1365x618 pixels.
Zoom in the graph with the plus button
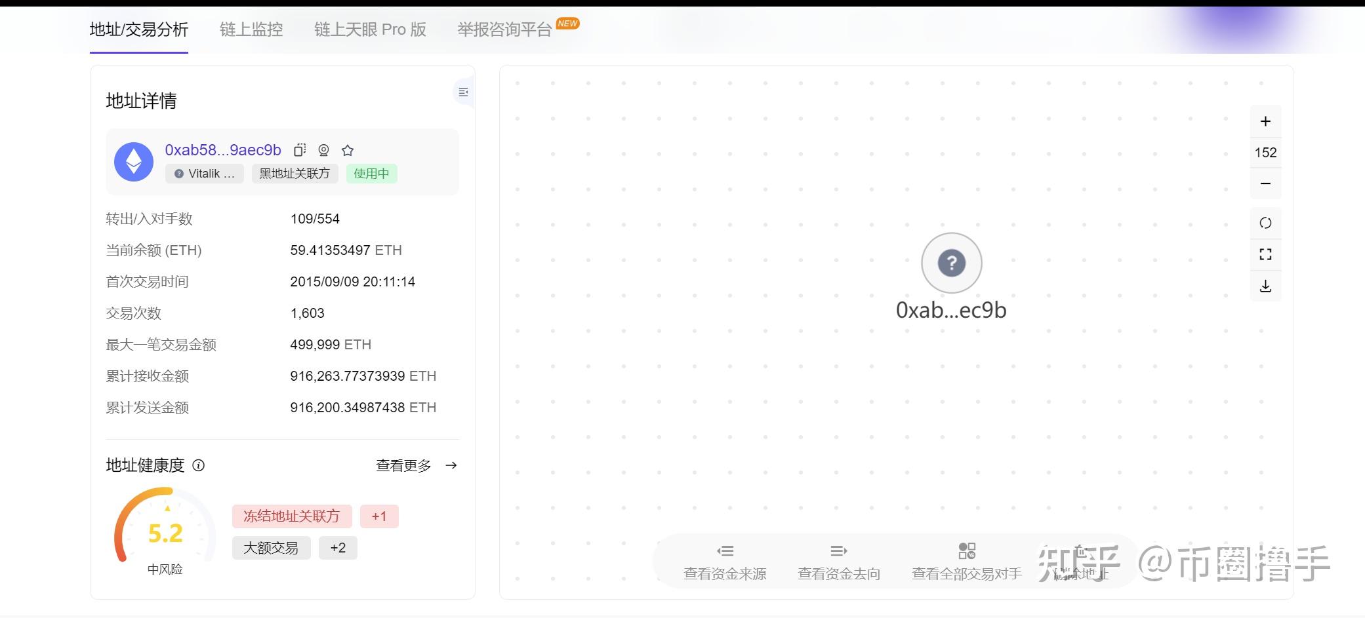click(x=1265, y=121)
